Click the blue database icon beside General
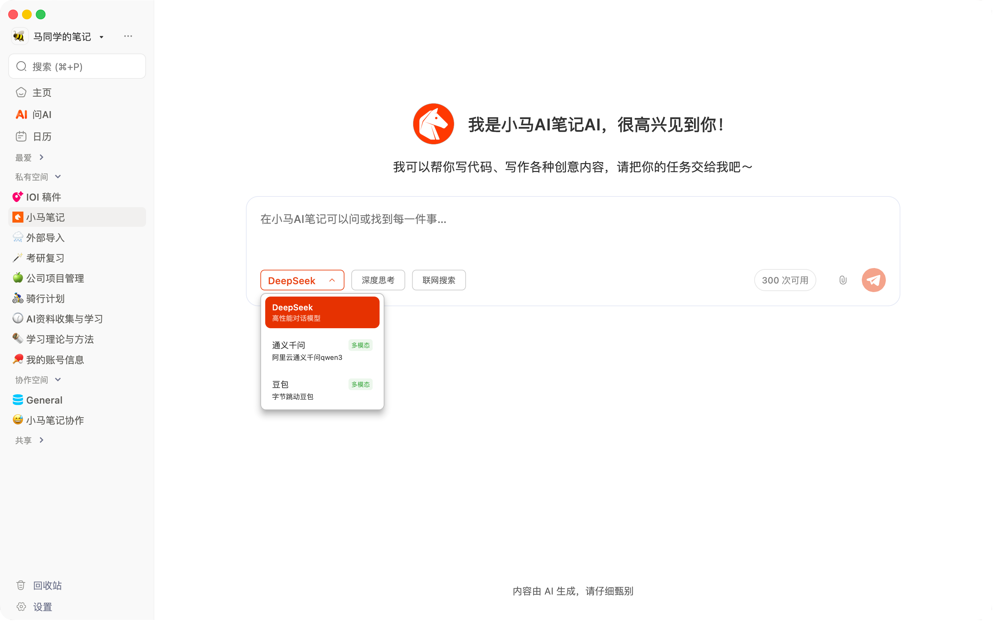The image size is (993, 621). tap(18, 400)
